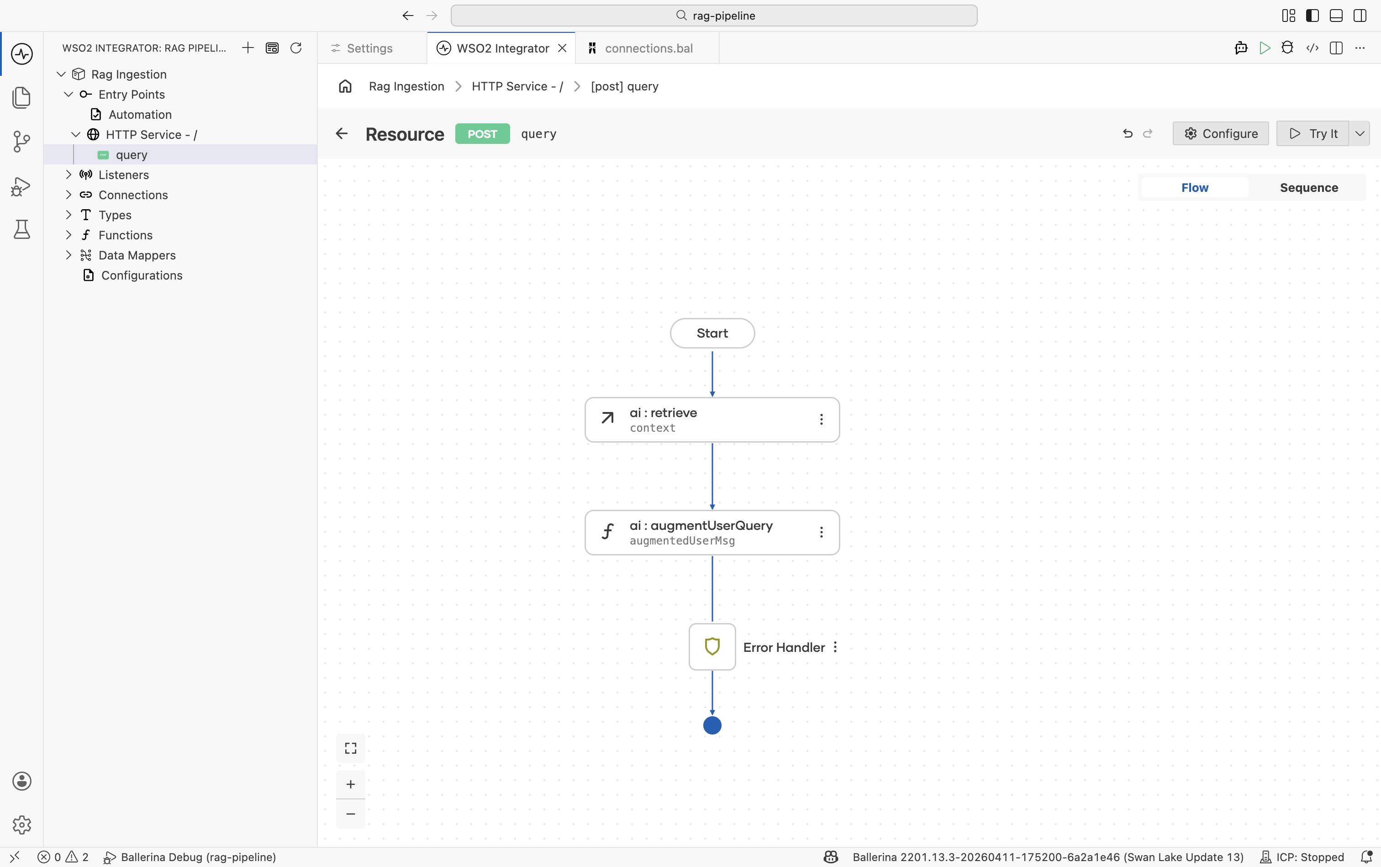Collapse Rag Ingestion project tree
This screenshot has width=1381, height=867.
tap(61, 74)
